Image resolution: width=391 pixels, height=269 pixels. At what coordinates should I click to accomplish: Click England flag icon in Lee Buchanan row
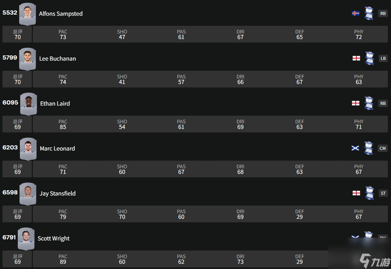(x=356, y=58)
